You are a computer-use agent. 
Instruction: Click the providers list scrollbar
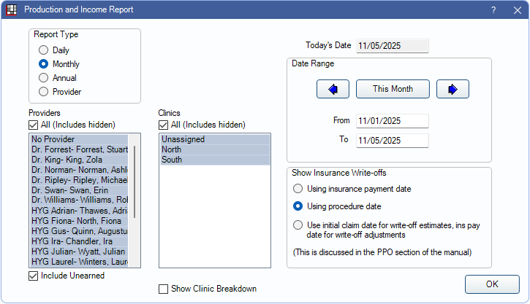pos(134,182)
